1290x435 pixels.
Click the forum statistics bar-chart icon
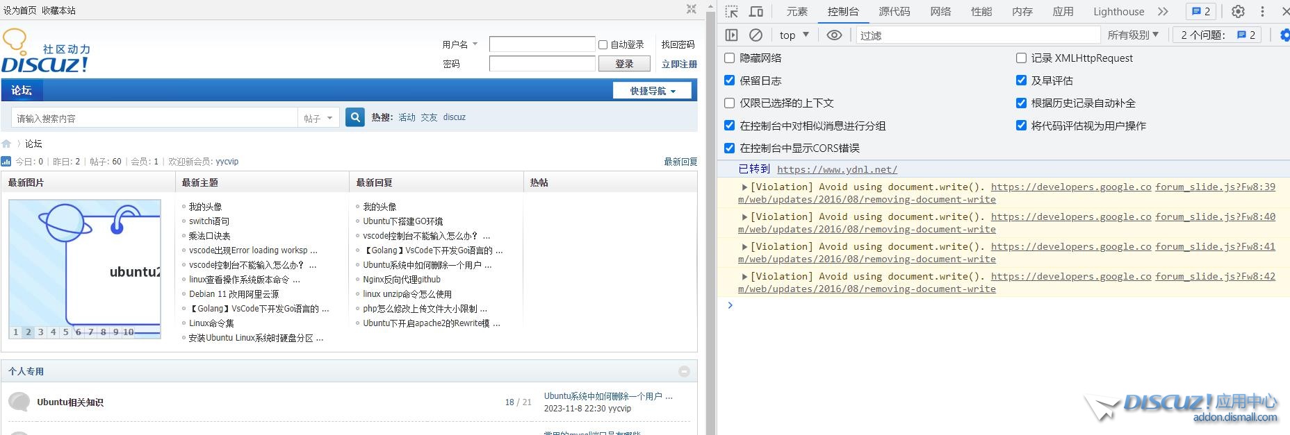click(x=6, y=162)
